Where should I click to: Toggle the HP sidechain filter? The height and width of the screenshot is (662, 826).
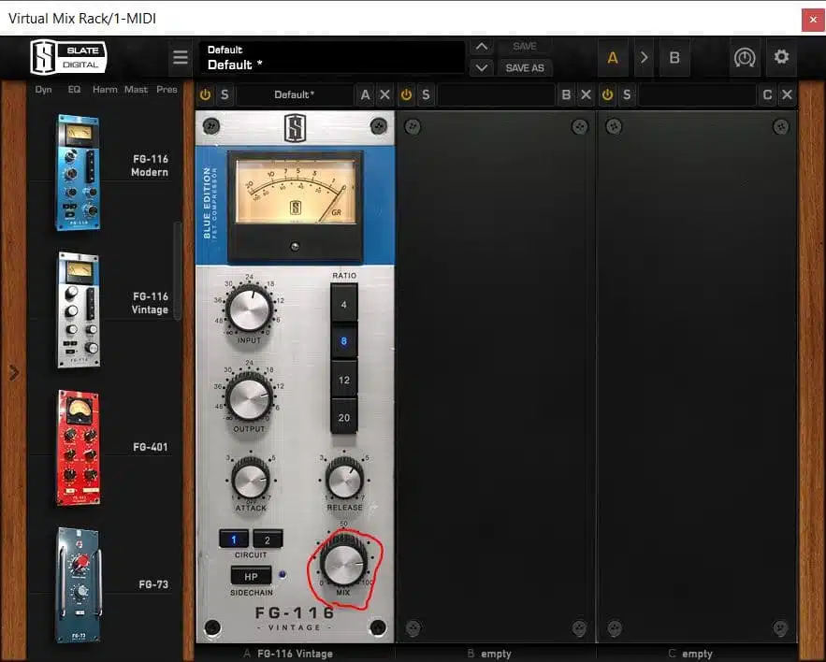251,576
